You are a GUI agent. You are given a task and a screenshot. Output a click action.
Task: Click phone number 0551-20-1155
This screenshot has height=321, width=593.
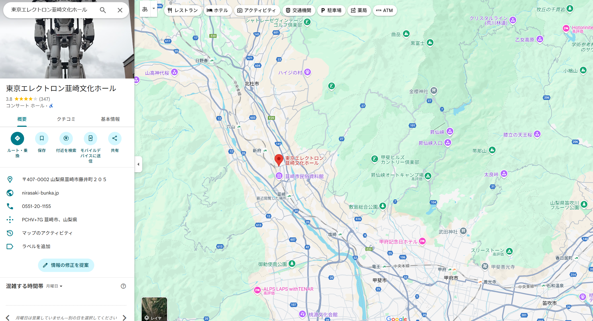(x=36, y=206)
